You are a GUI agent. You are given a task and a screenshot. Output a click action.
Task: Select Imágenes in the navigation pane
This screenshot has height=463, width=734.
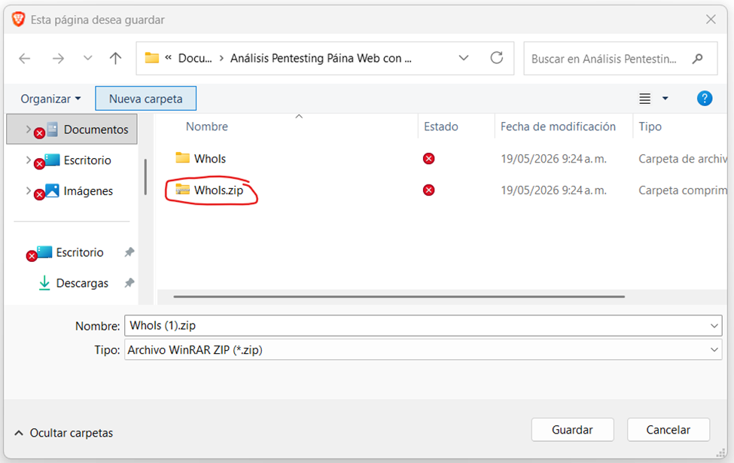[x=88, y=191]
